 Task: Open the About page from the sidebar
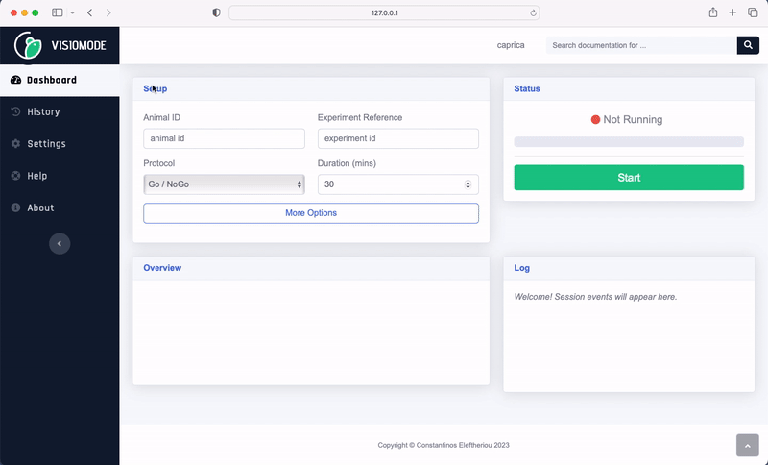click(40, 208)
